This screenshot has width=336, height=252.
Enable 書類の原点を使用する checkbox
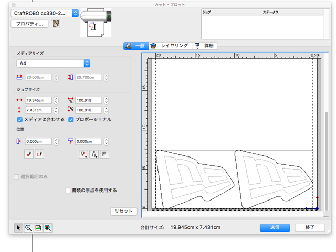click(x=67, y=191)
